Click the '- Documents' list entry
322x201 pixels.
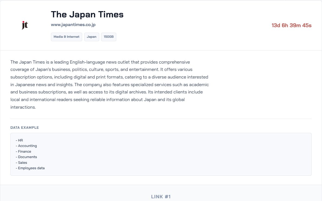pyautogui.click(x=26, y=157)
